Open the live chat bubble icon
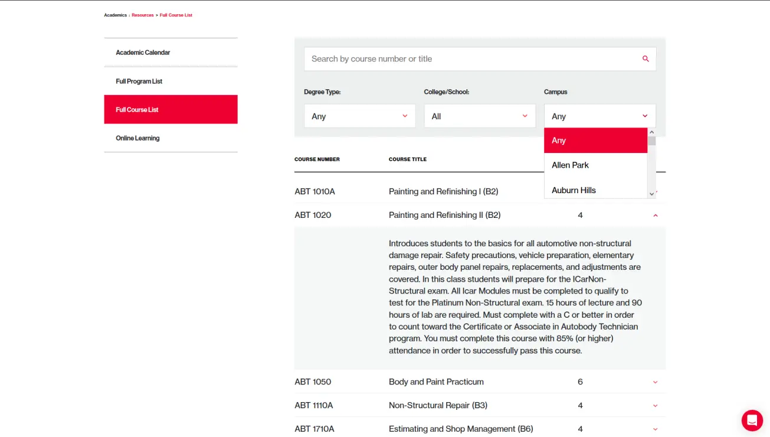The image size is (770, 437). 752,420
